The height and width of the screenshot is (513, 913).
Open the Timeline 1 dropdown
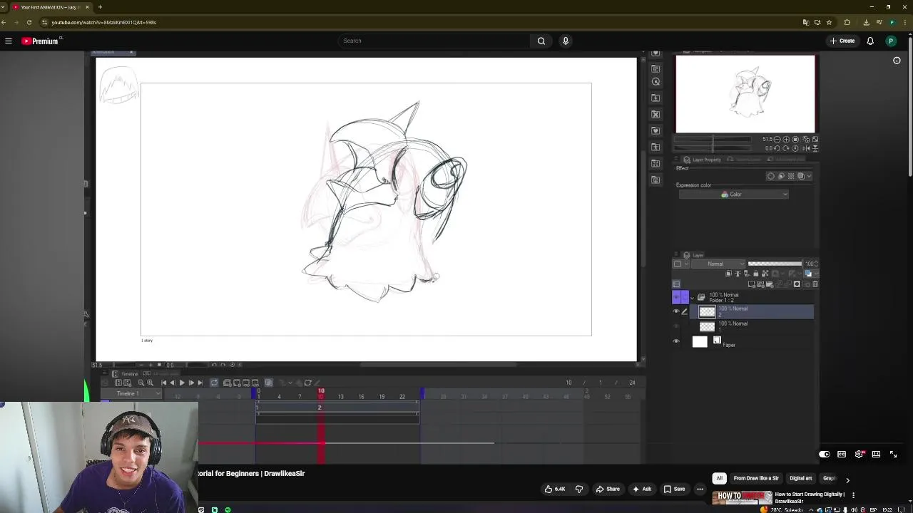tap(132, 394)
